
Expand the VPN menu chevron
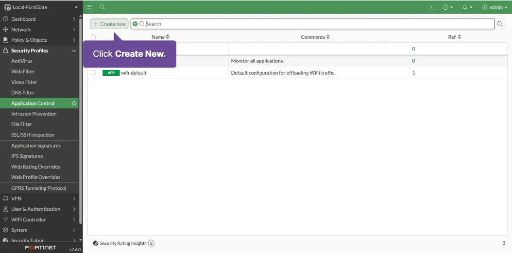74,199
